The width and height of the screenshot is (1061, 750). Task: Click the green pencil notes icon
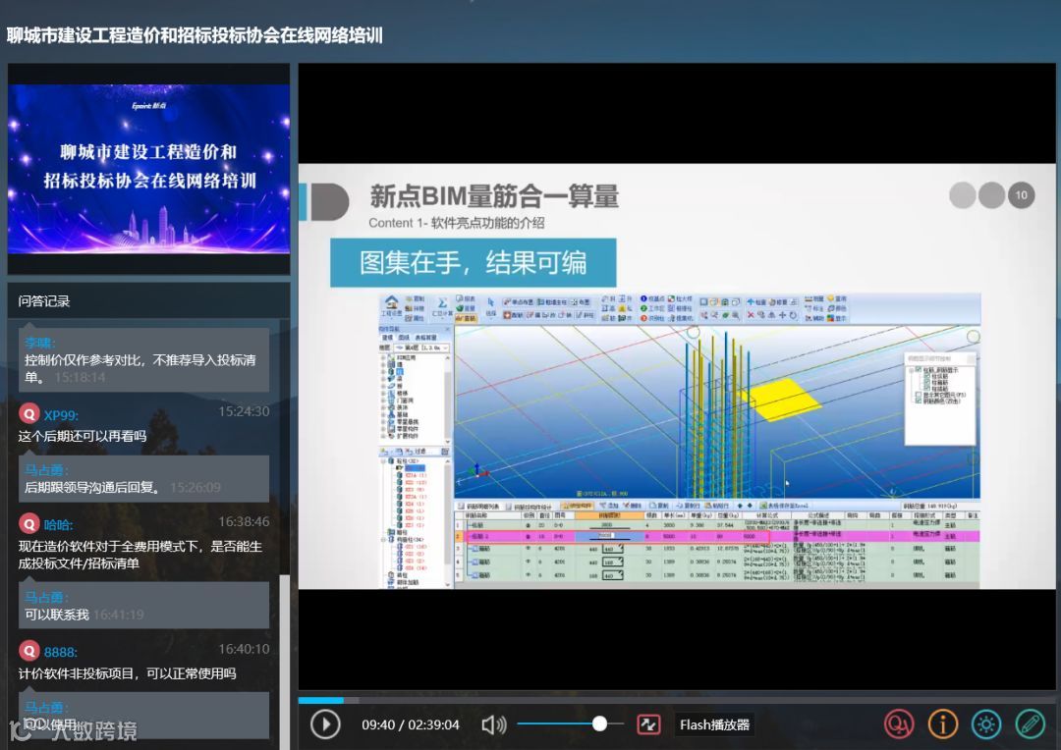(1031, 724)
